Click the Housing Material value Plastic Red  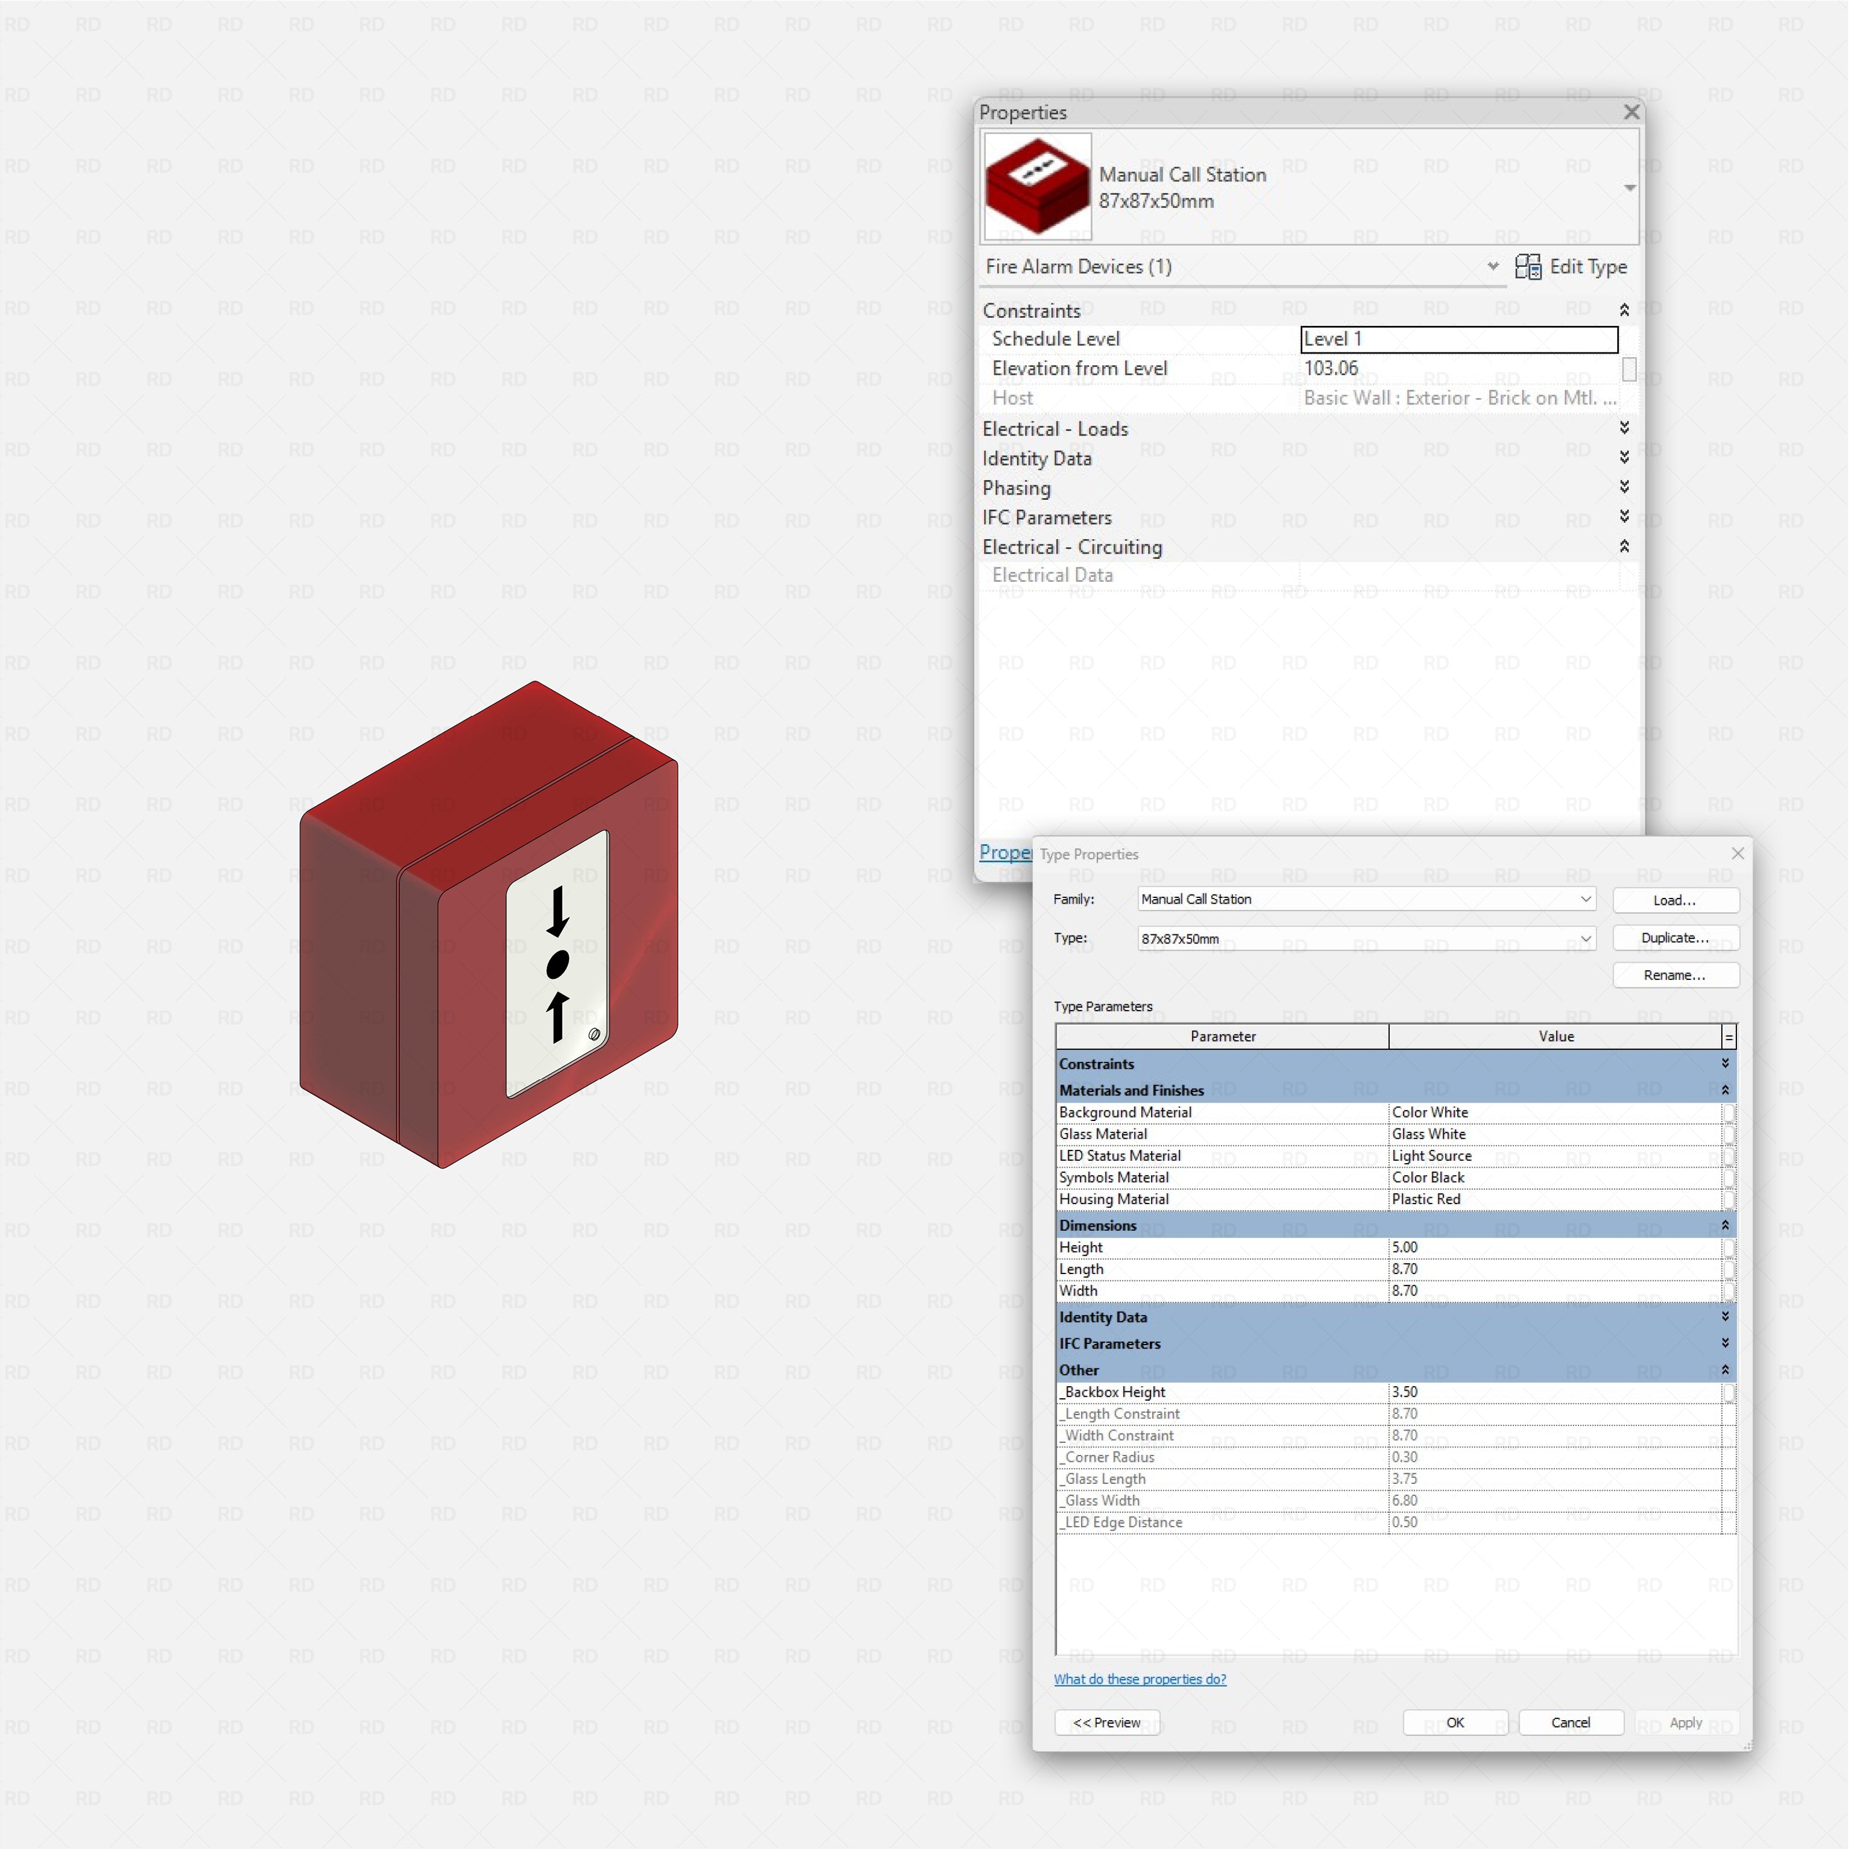tap(1555, 1199)
